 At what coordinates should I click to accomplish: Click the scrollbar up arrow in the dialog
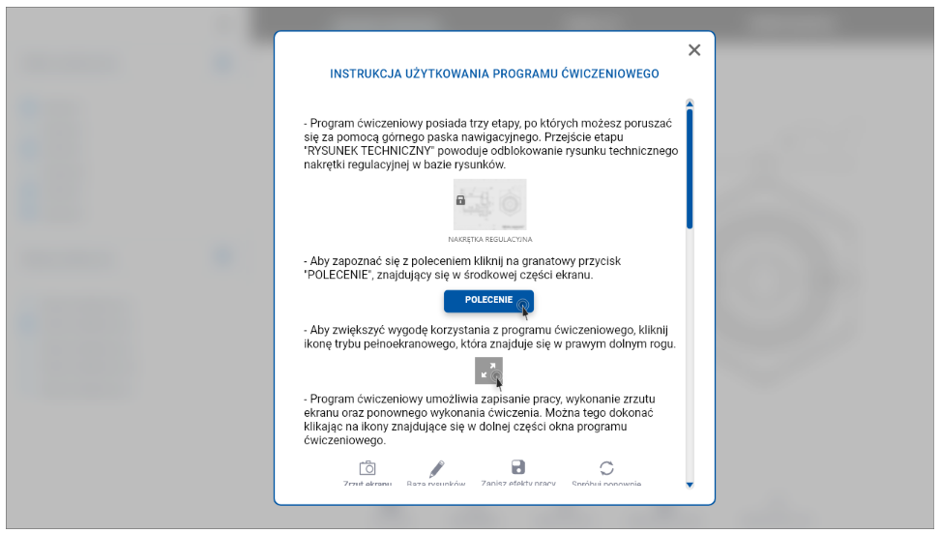click(690, 104)
